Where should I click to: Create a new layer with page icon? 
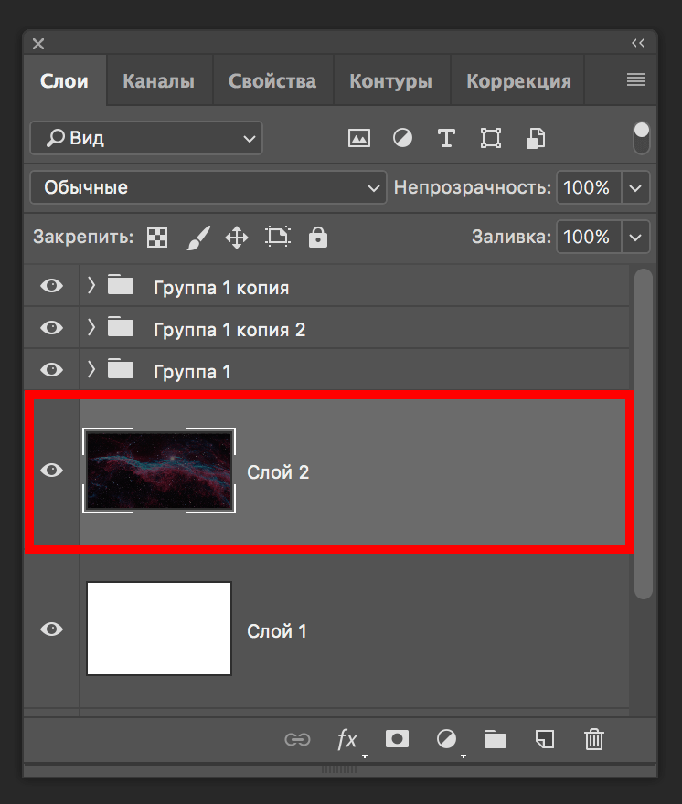coord(545,739)
